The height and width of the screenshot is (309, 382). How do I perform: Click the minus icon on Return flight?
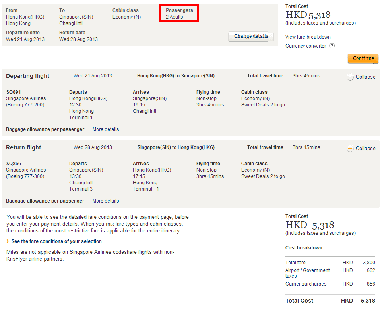[350, 149]
